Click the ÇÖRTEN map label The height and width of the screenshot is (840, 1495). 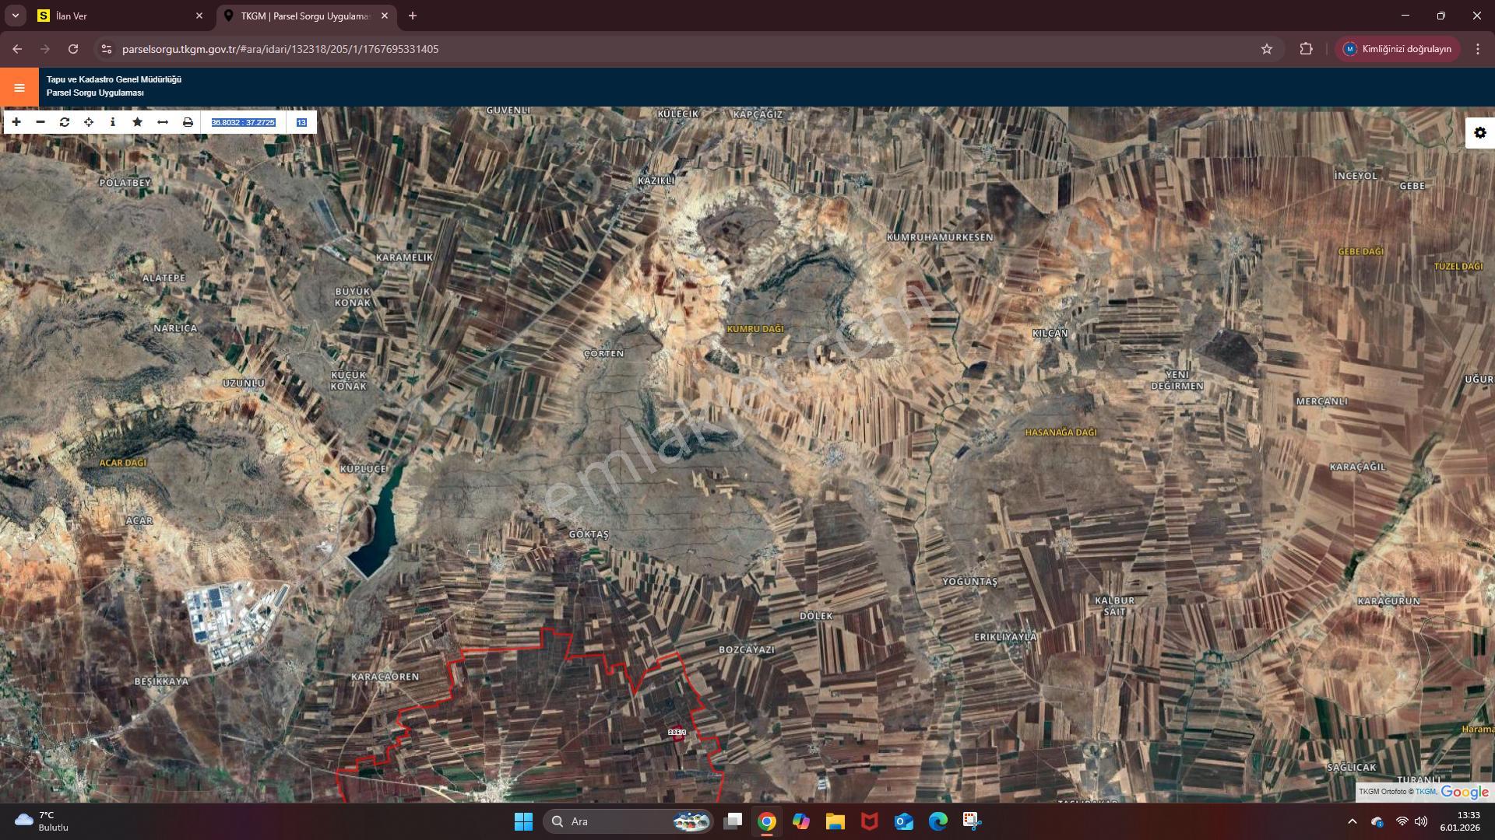pos(603,353)
